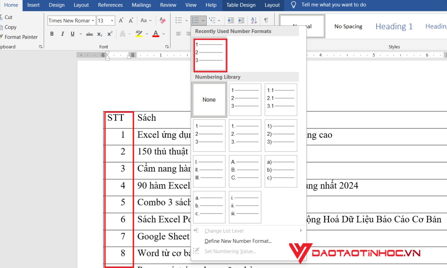
Task: Click the Increase Indent icon
Action: [241, 20]
